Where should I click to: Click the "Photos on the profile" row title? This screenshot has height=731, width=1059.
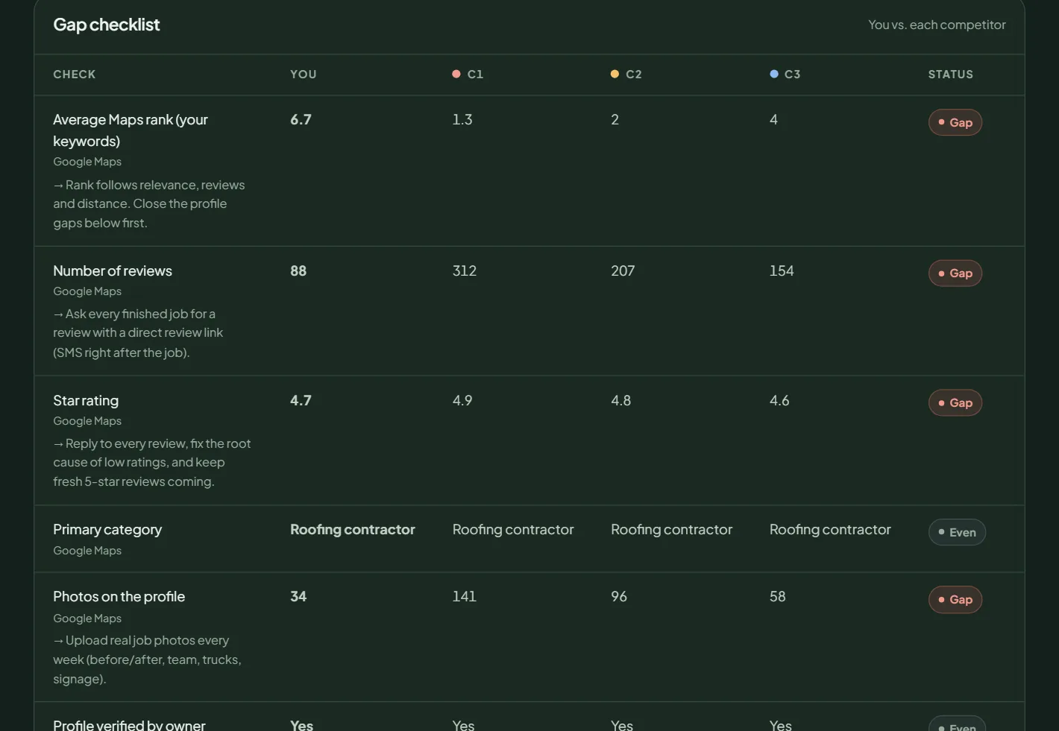119,596
